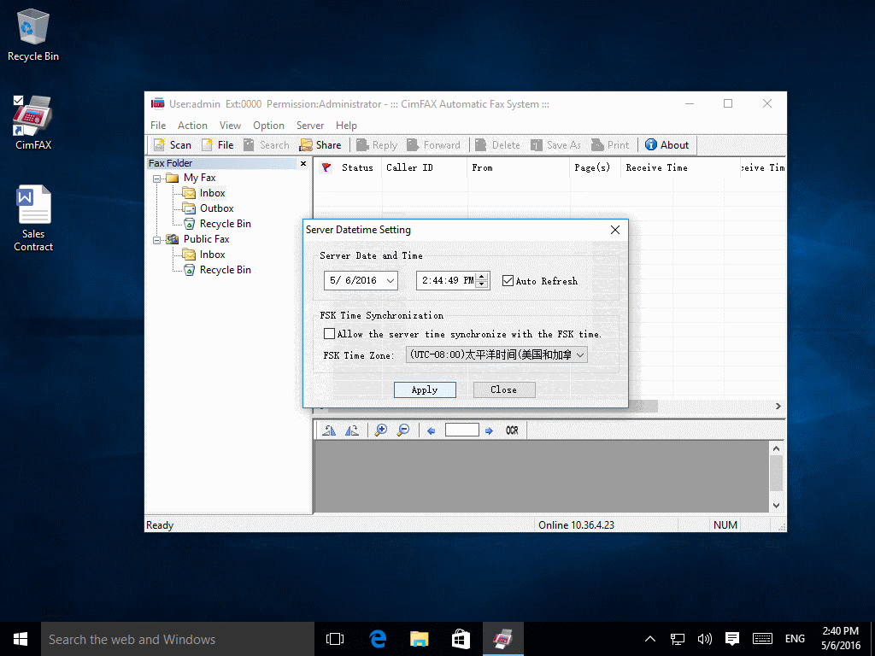
Task: Open the Help menu
Action: click(346, 126)
